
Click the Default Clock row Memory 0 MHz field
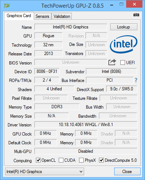click(86, 142)
